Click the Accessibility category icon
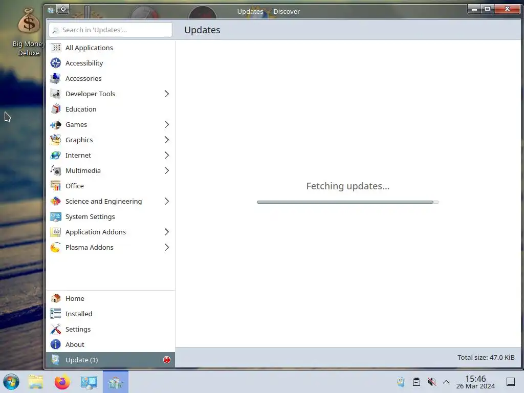 pos(56,63)
